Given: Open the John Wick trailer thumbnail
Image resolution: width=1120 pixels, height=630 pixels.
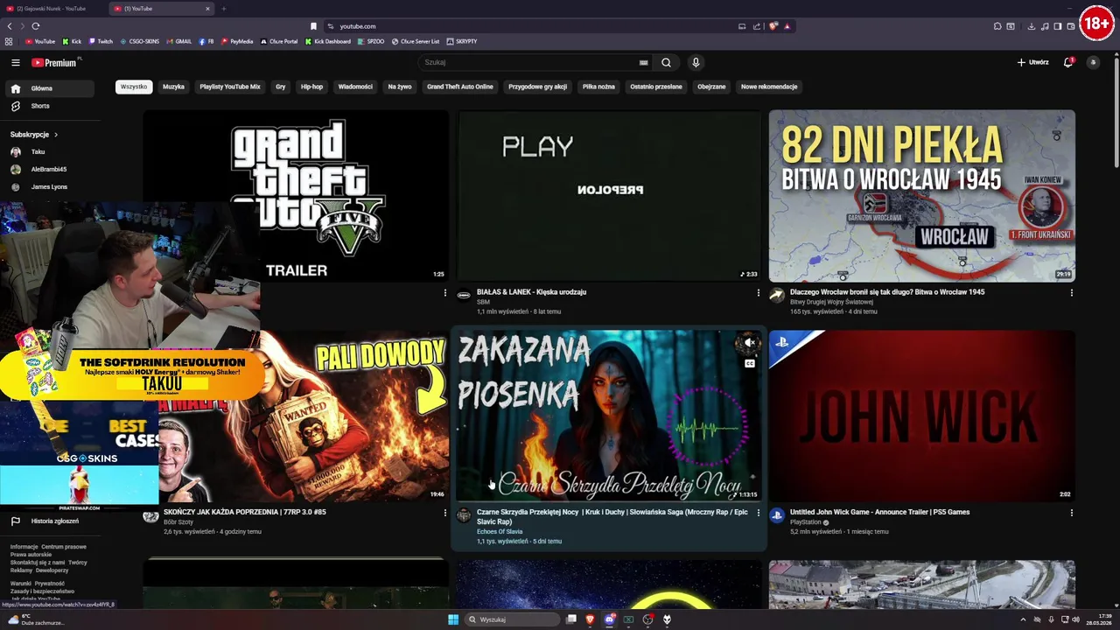Looking at the screenshot, I should point(921,416).
